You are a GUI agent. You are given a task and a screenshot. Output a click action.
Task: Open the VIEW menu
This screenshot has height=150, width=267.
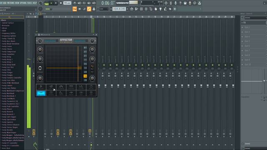pyautogui.click(x=17, y=3)
